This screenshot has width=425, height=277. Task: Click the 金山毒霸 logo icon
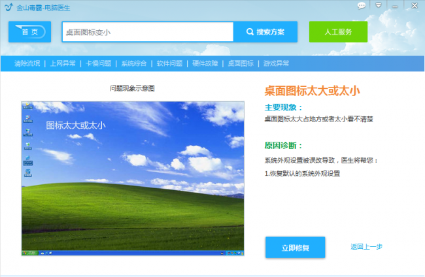point(8,7)
